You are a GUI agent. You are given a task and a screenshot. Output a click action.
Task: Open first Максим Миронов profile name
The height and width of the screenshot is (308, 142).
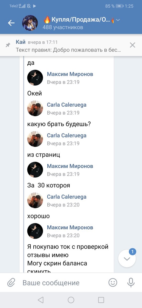pyautogui.click(x=70, y=74)
